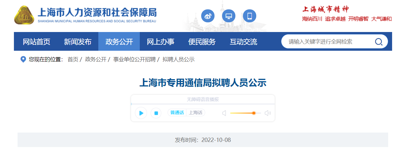Click the loud volume speaker icon
The width and height of the screenshot is (416, 154).
[268, 113]
